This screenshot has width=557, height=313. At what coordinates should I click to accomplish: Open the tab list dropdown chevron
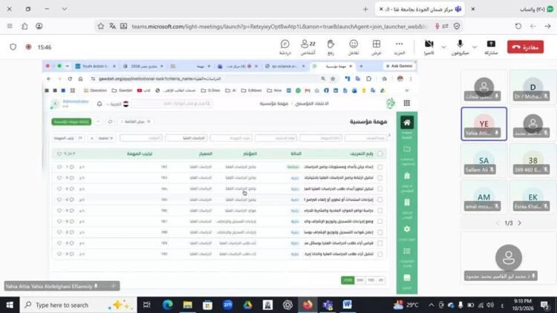(65, 9)
